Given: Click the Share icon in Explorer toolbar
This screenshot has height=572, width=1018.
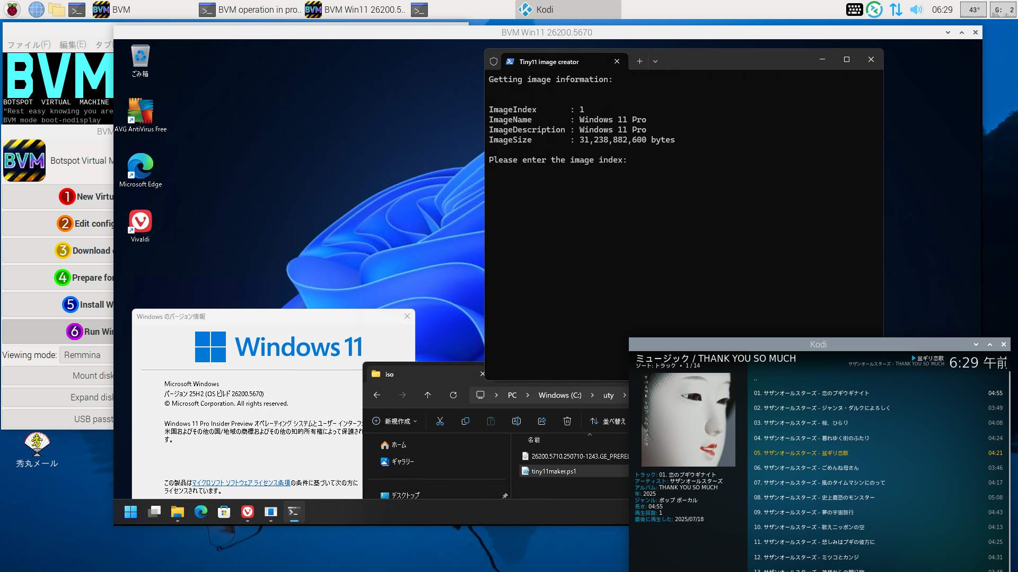Looking at the screenshot, I should (x=541, y=421).
